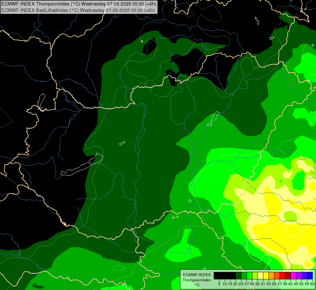This screenshot has width=316, height=290.
Task: Click the legend tick value 60
Action: (x=312, y=284)
